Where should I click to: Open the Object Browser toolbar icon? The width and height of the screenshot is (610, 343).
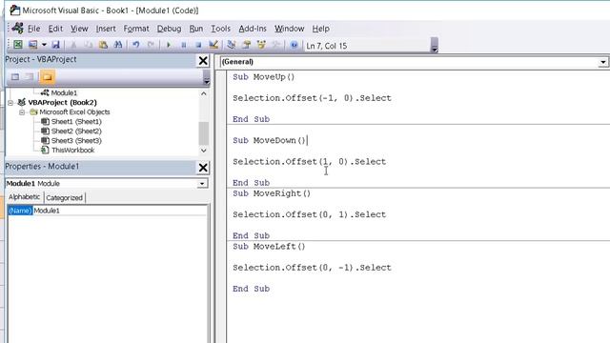[261, 45]
